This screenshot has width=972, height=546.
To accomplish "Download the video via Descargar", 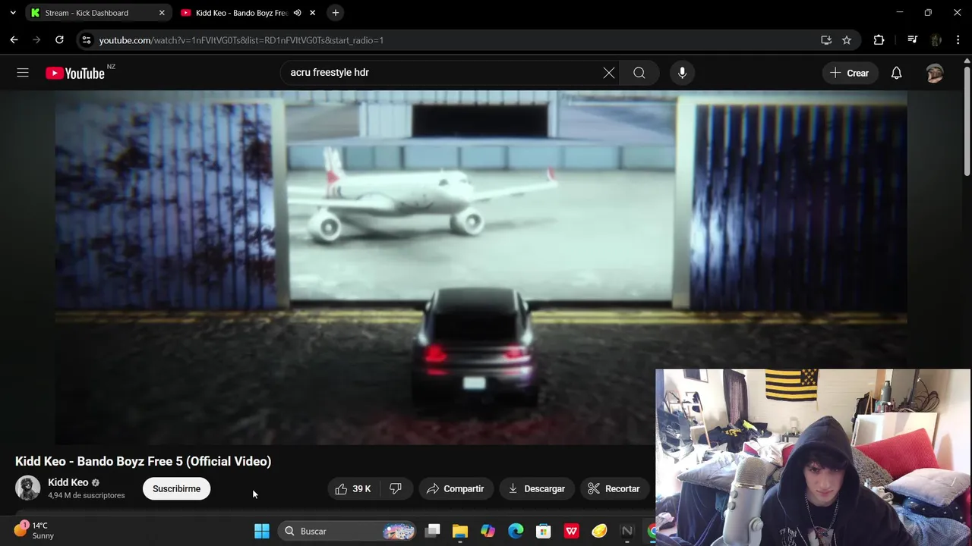I will pyautogui.click(x=537, y=488).
